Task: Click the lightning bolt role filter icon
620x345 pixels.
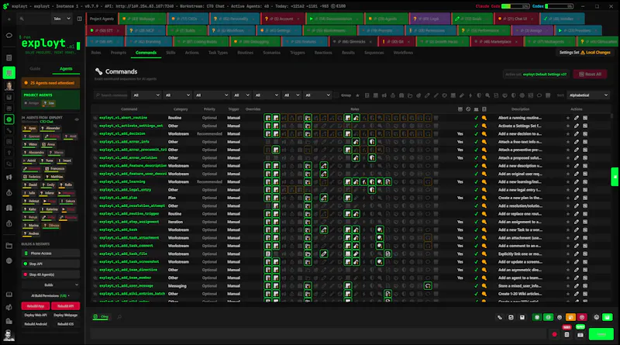Action: pos(470,95)
